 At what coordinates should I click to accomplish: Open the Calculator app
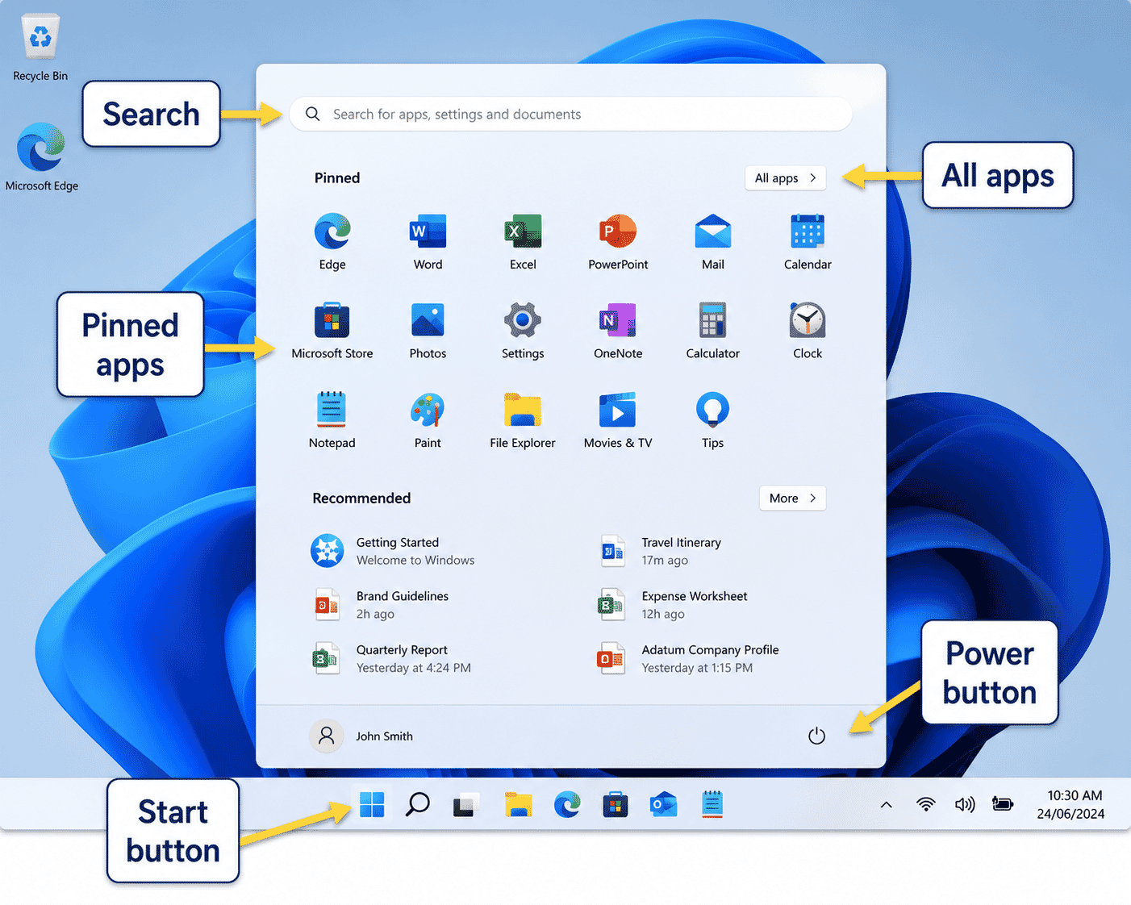(x=713, y=330)
